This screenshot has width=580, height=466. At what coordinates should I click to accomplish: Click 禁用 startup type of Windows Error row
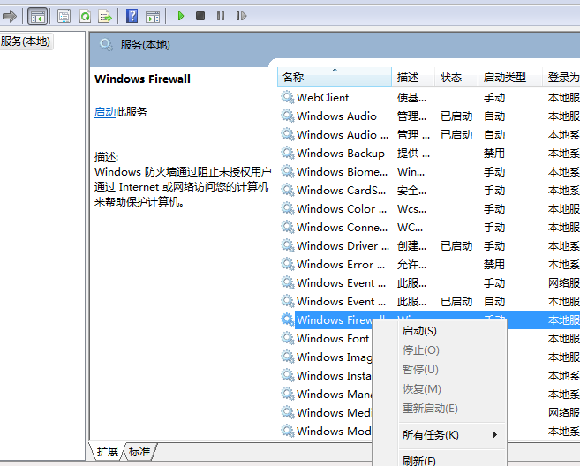494,265
